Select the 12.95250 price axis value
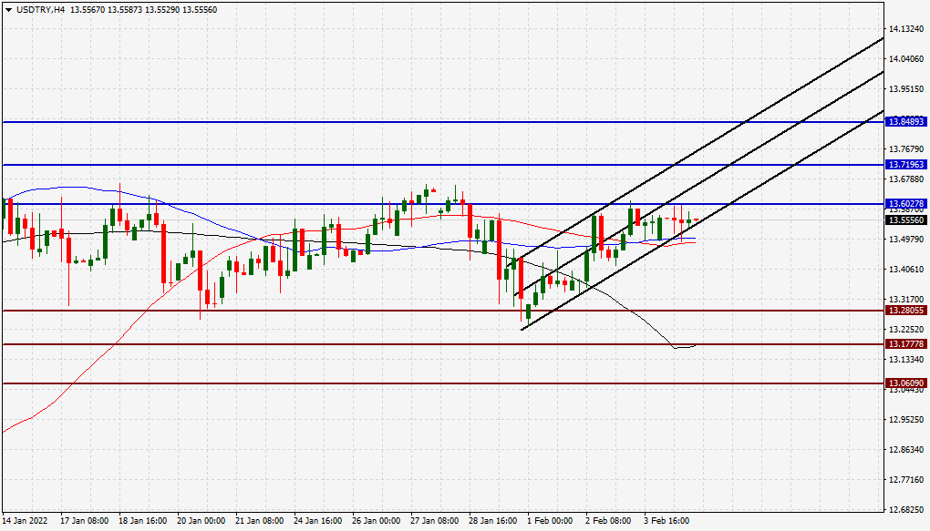The height and width of the screenshot is (531, 930). click(906, 420)
